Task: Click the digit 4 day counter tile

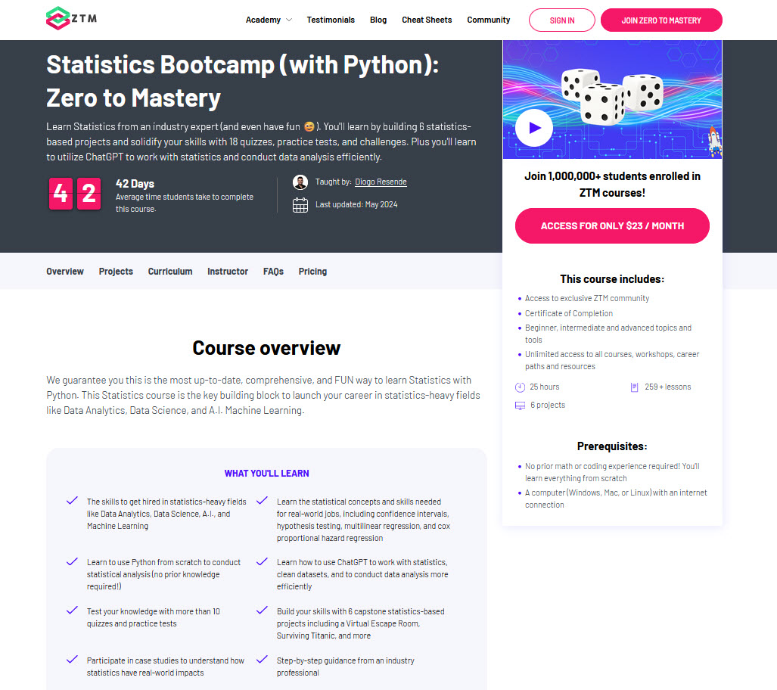Action: (61, 194)
